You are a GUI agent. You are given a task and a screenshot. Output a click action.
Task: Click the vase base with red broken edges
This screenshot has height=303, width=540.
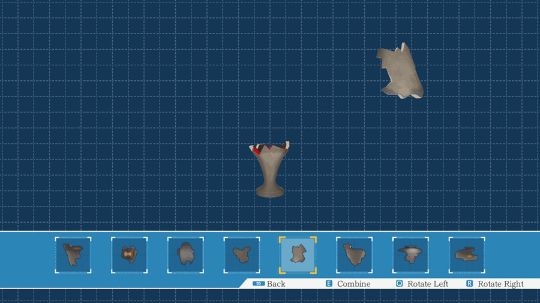(x=270, y=169)
